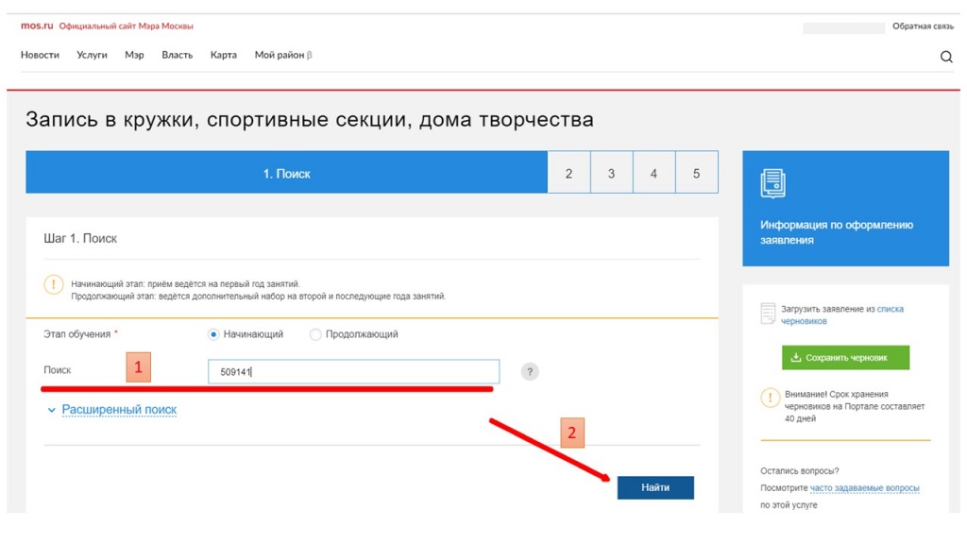Open the site search magnifier icon

946,57
